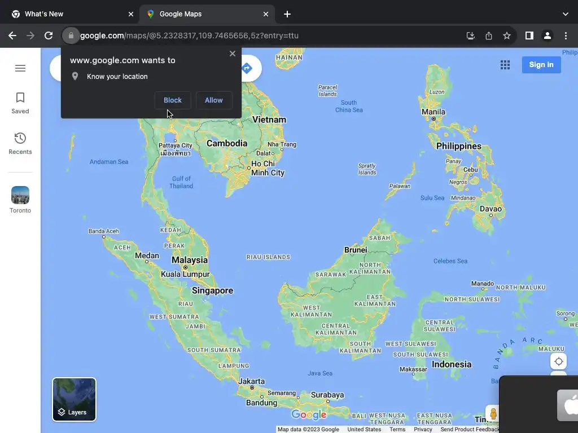The height and width of the screenshot is (433, 578).
Task: Click the Singapore label on map
Action: (x=212, y=290)
